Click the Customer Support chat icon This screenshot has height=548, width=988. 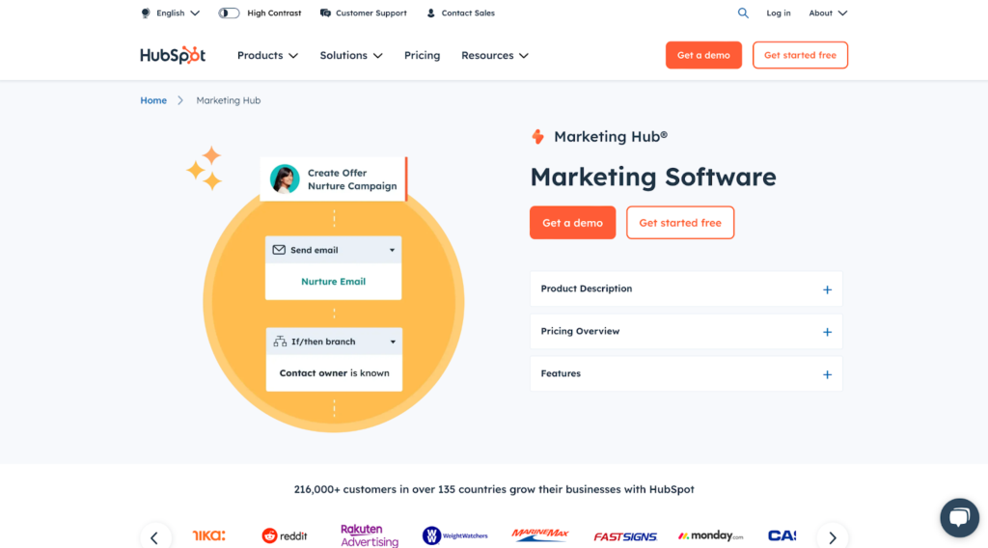(x=325, y=13)
